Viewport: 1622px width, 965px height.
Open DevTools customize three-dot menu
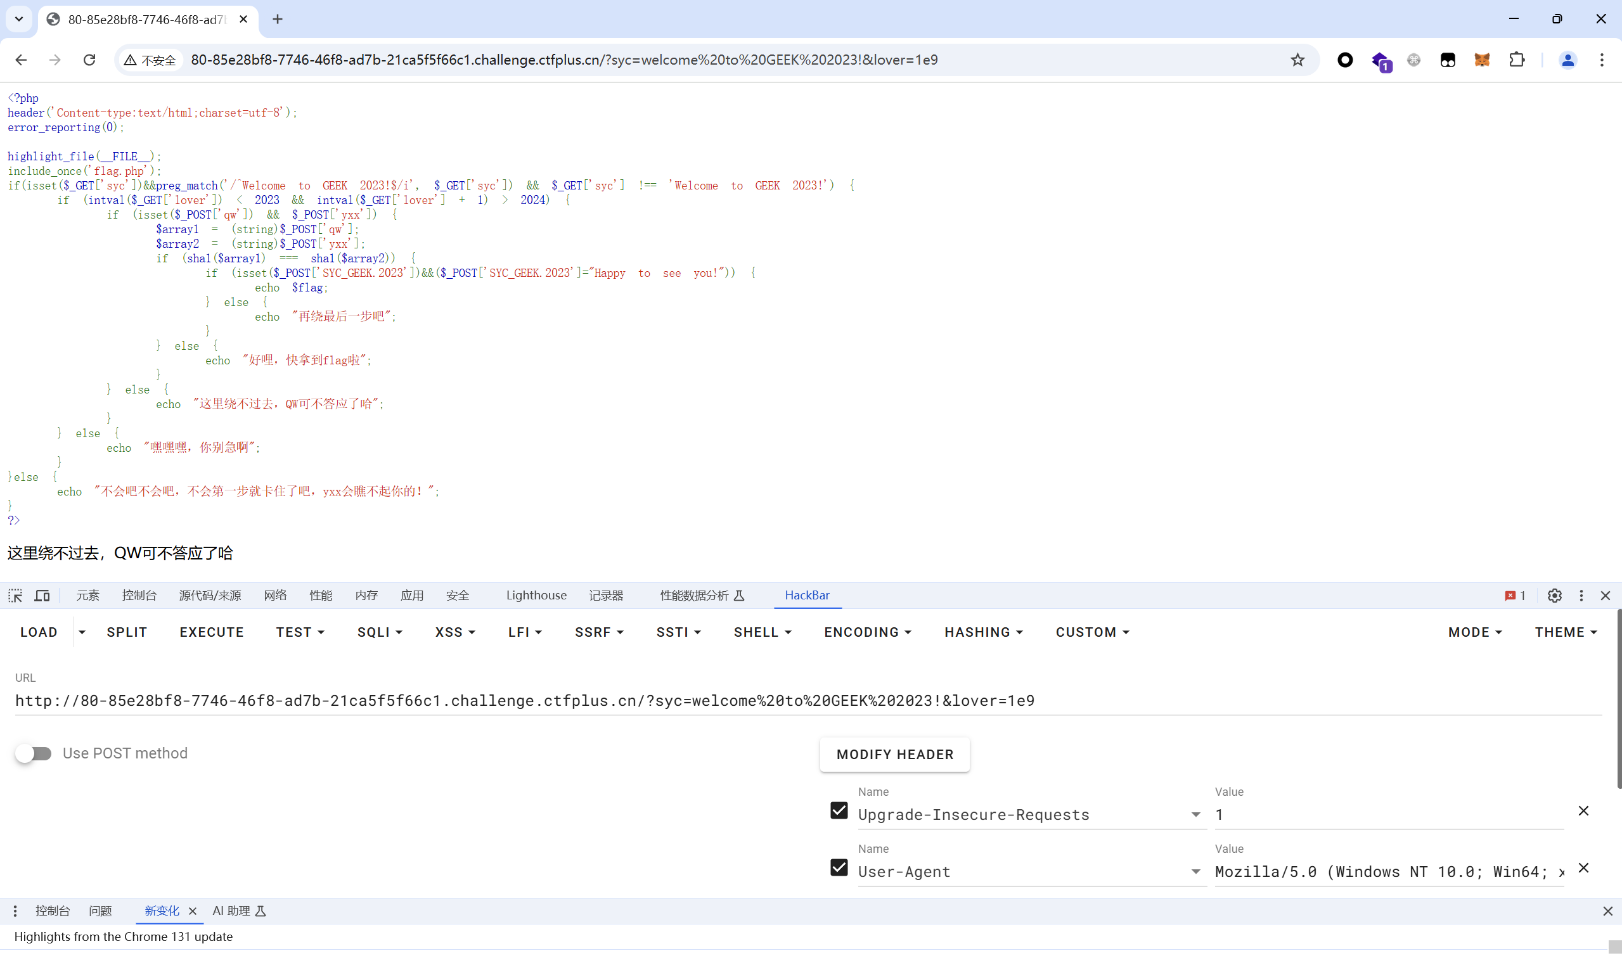[1581, 596]
